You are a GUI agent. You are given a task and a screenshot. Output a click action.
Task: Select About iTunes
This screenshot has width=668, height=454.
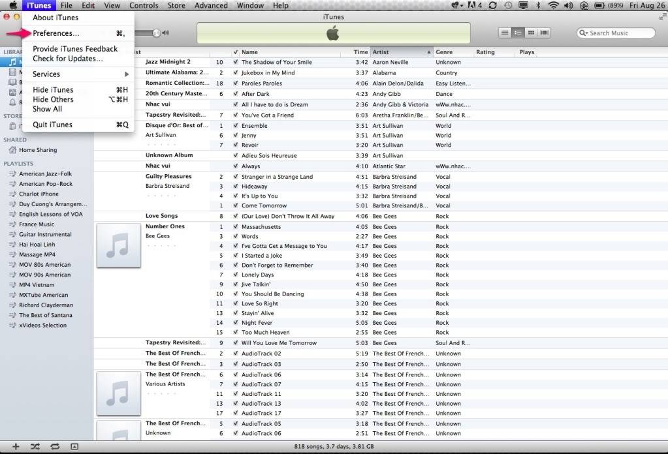click(79, 18)
